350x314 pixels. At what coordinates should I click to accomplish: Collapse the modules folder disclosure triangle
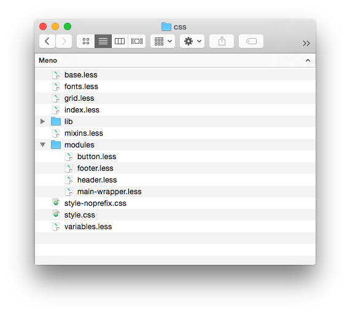(x=42, y=145)
